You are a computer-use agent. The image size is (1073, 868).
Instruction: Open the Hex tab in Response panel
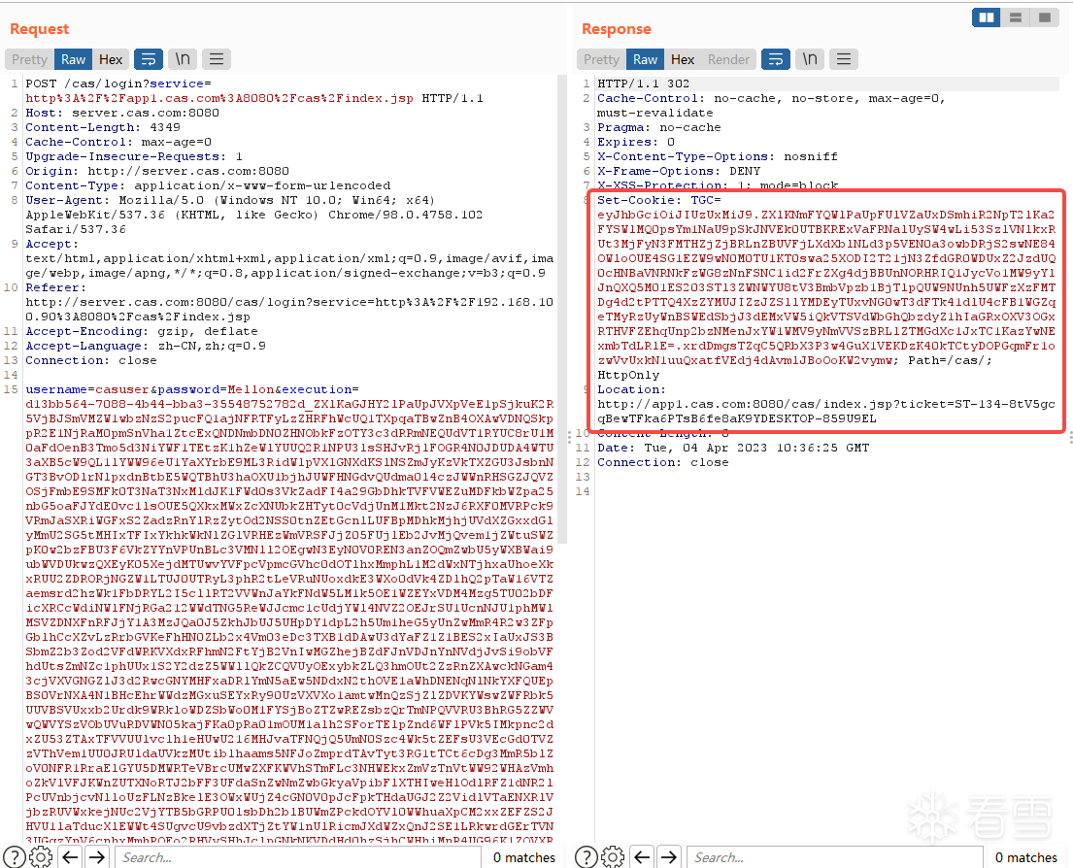point(683,59)
